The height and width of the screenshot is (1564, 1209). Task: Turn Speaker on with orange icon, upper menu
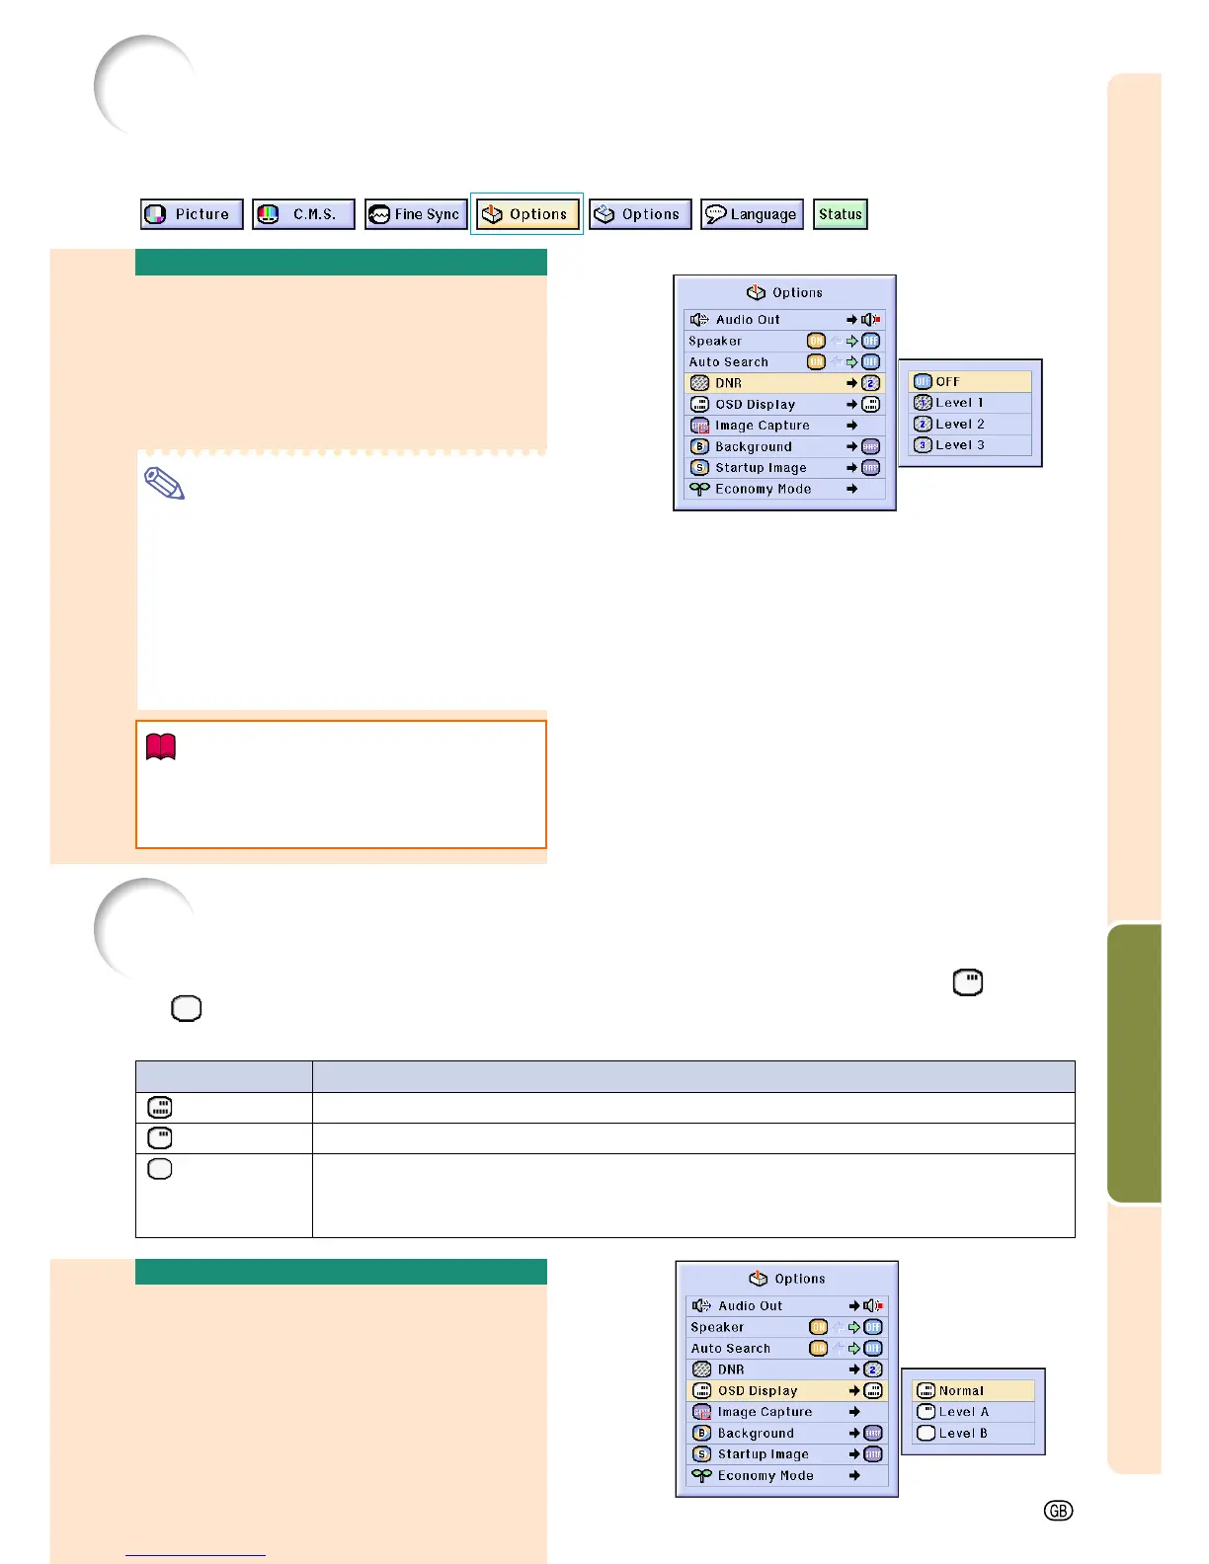point(816,341)
